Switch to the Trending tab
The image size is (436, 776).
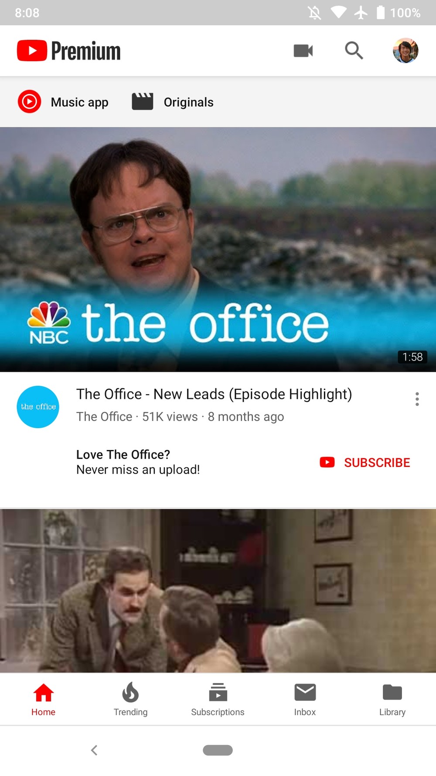tap(130, 699)
